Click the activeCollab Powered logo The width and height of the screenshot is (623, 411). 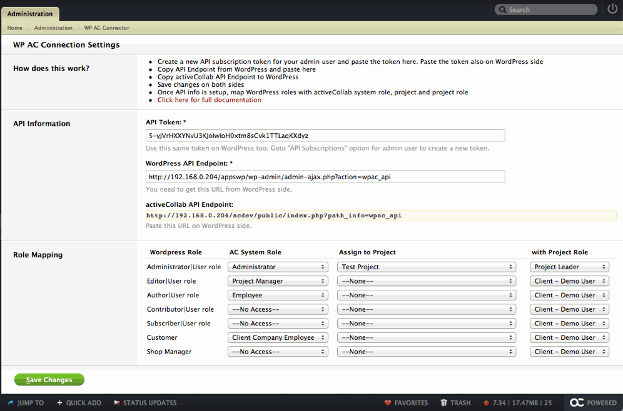pos(593,403)
